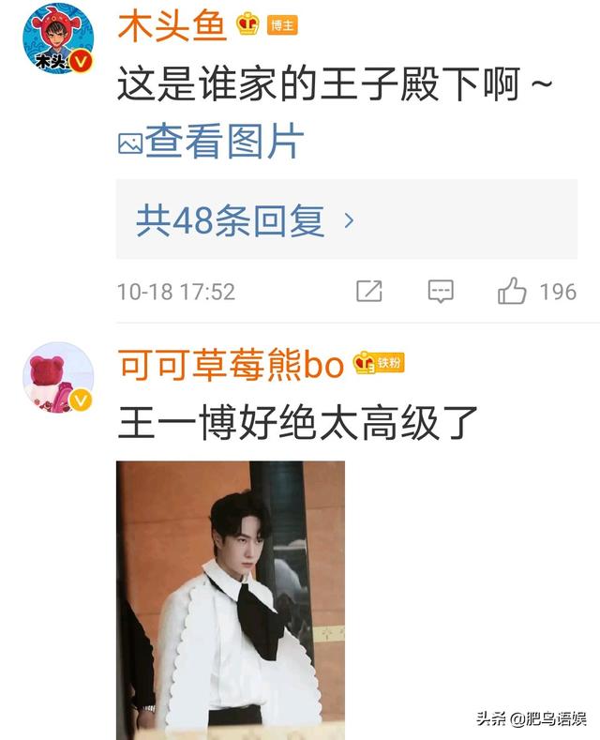Open 木头鱼 profile avatar
Screen dimensions: 600x740
58,38
